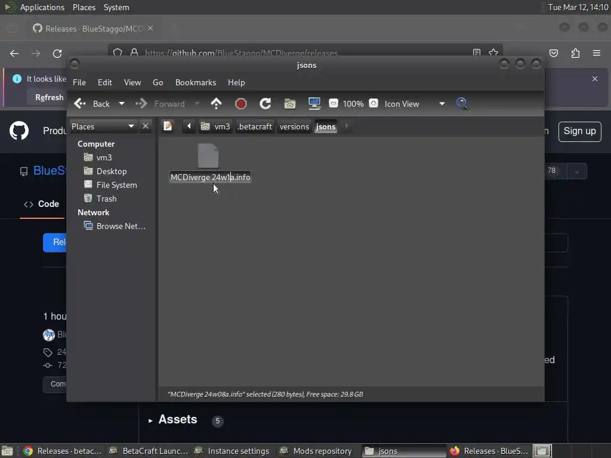Open Desktop in the sidebar

click(x=106, y=171)
